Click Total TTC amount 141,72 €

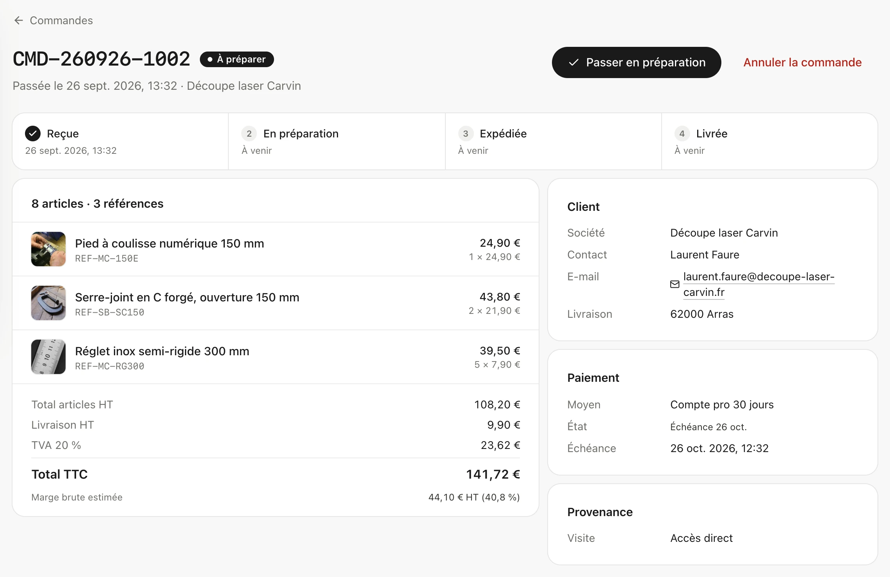[x=493, y=474]
